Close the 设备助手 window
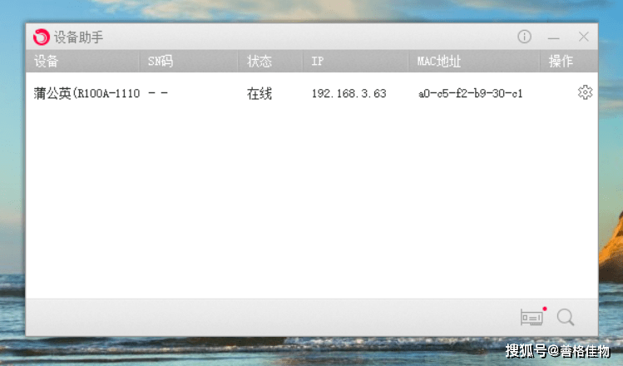623x366 pixels. [584, 37]
